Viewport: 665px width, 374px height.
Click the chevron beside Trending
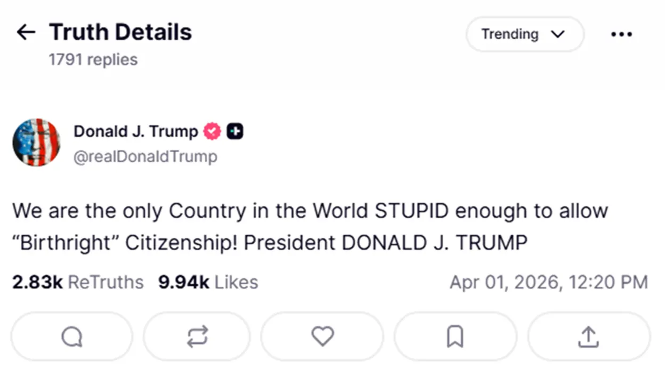pyautogui.click(x=557, y=35)
